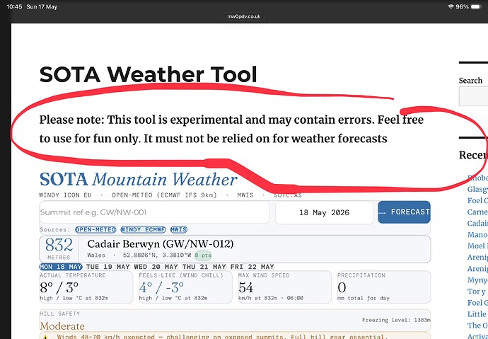This screenshot has height=339, width=488.
Task: Click the SOTA Mountain Weather heading
Action: (138, 180)
